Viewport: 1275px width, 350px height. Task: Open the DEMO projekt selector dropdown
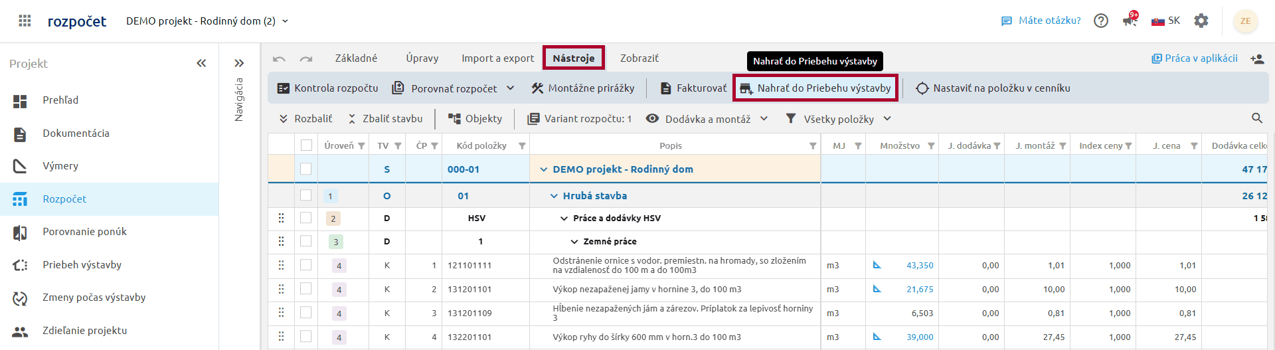pyautogui.click(x=207, y=21)
